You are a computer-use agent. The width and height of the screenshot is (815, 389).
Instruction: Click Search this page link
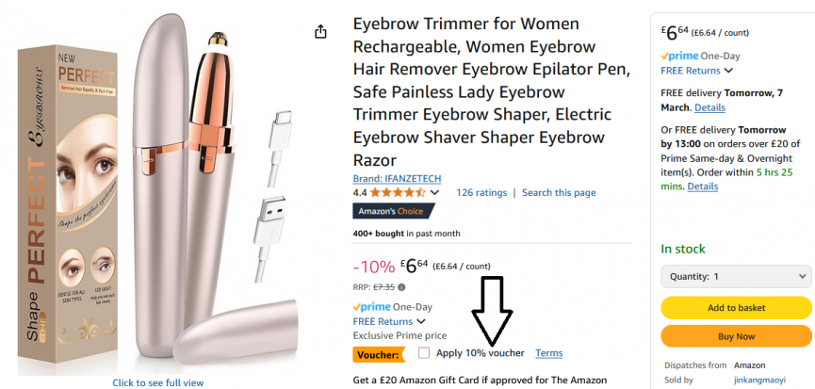559,192
